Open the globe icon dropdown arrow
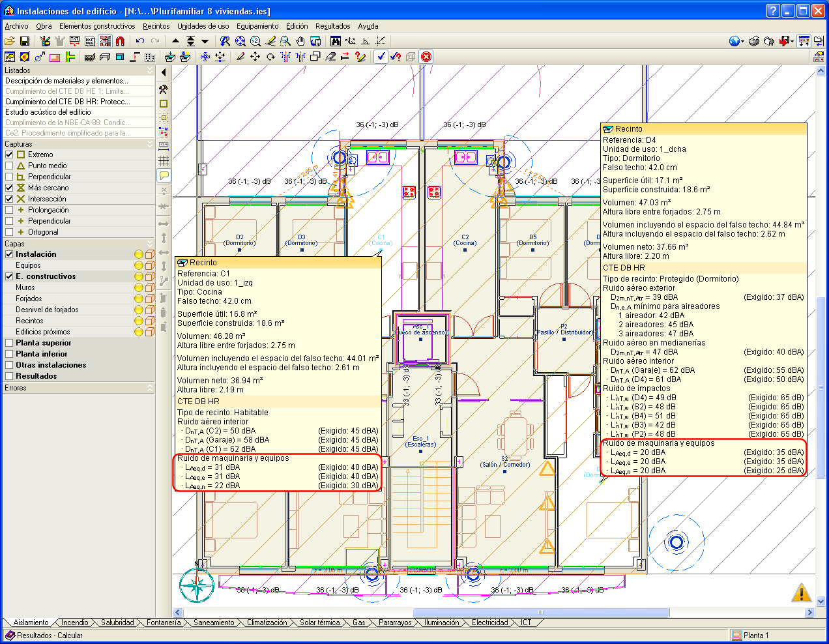Image resolution: width=829 pixels, height=644 pixels. (743, 42)
